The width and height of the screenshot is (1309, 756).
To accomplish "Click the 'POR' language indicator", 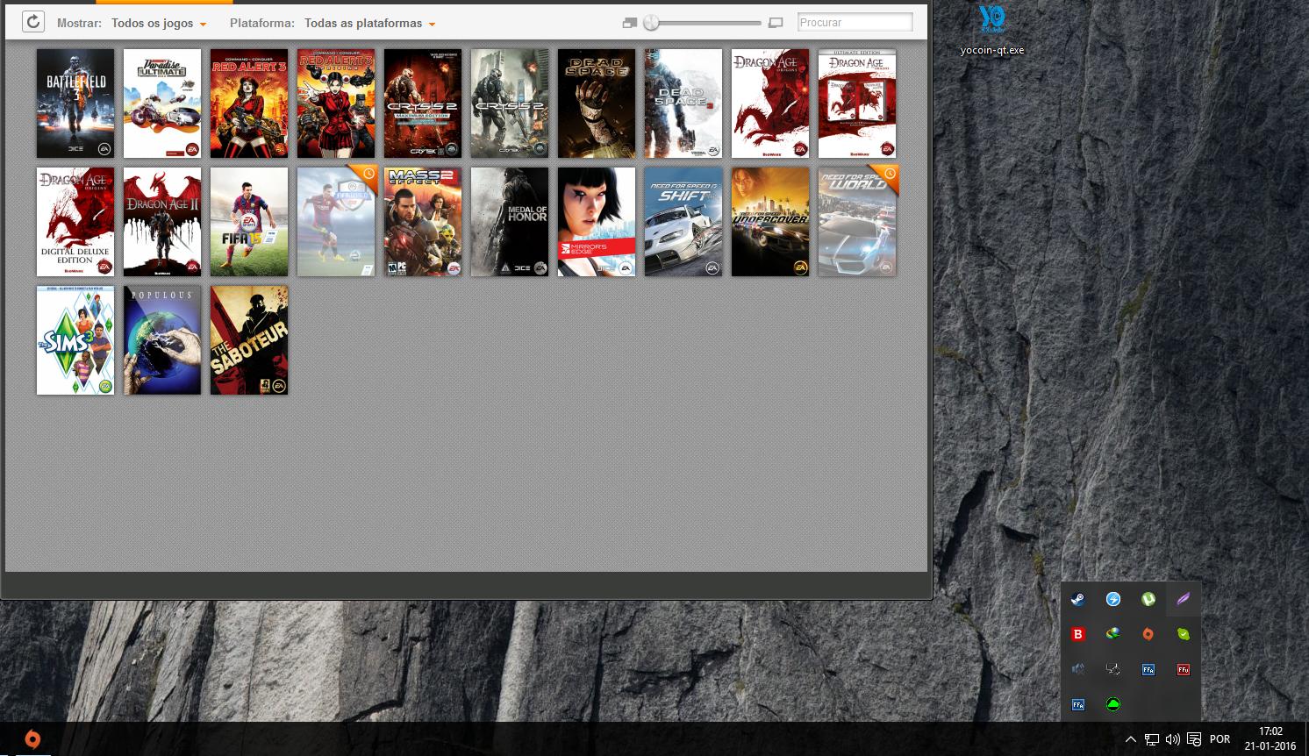I will [1220, 739].
